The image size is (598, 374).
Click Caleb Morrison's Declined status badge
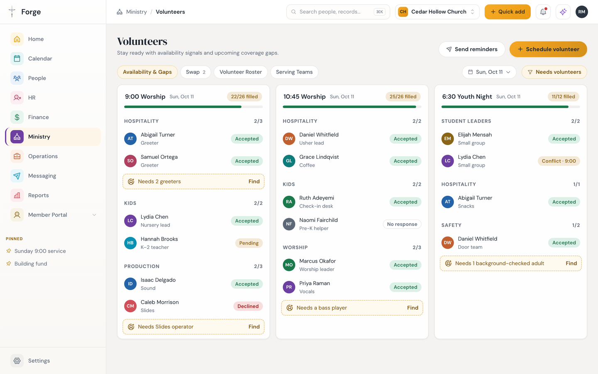248,306
